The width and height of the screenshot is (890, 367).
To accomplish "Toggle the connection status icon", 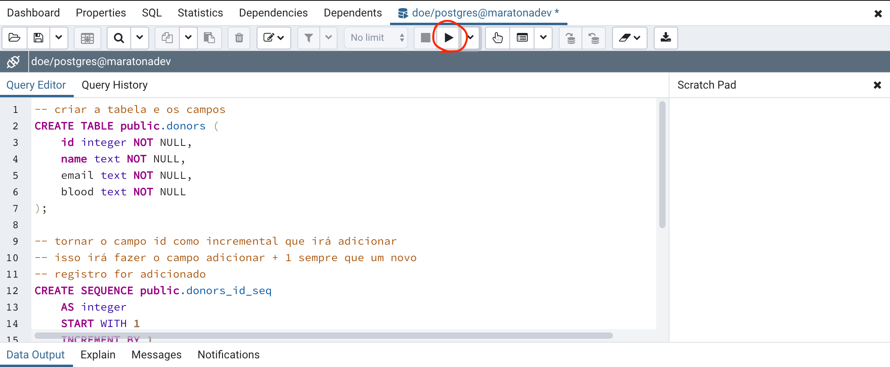I will pos(14,62).
